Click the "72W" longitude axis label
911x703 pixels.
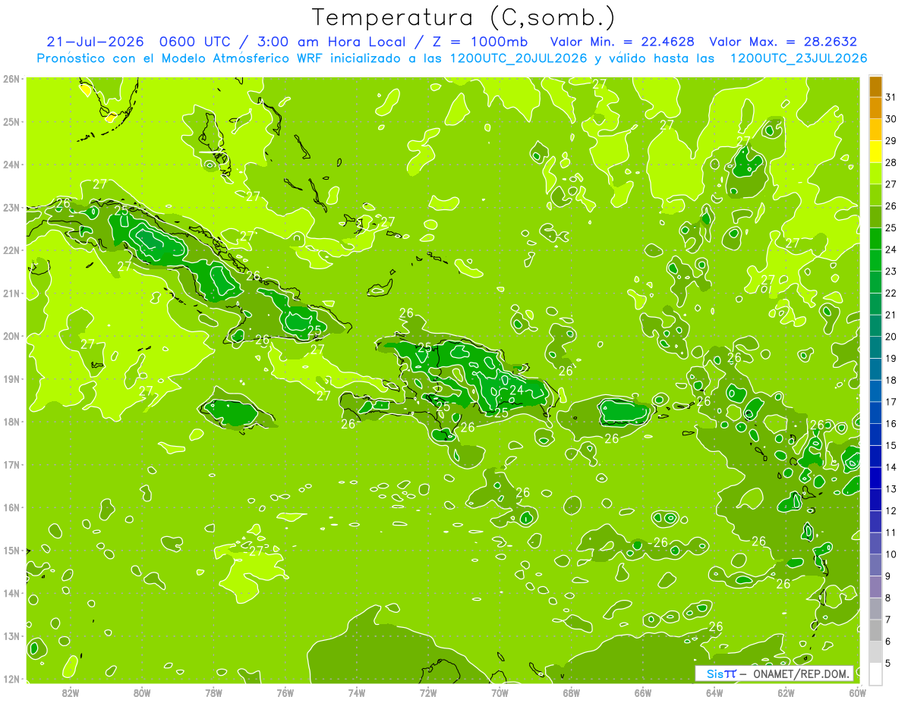coord(428,692)
